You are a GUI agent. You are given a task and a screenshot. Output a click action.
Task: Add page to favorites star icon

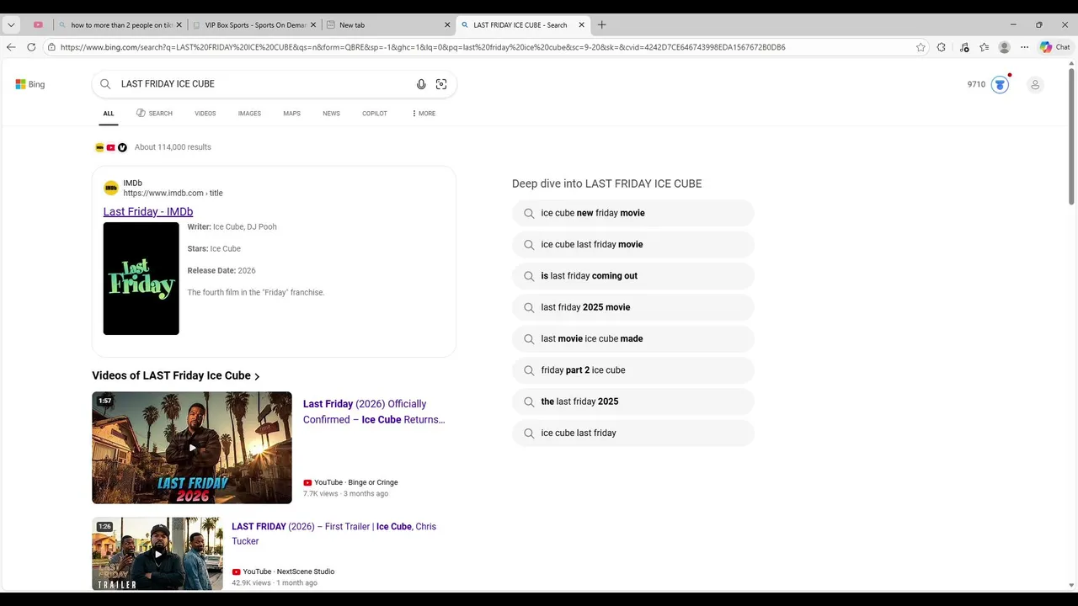pos(921,47)
